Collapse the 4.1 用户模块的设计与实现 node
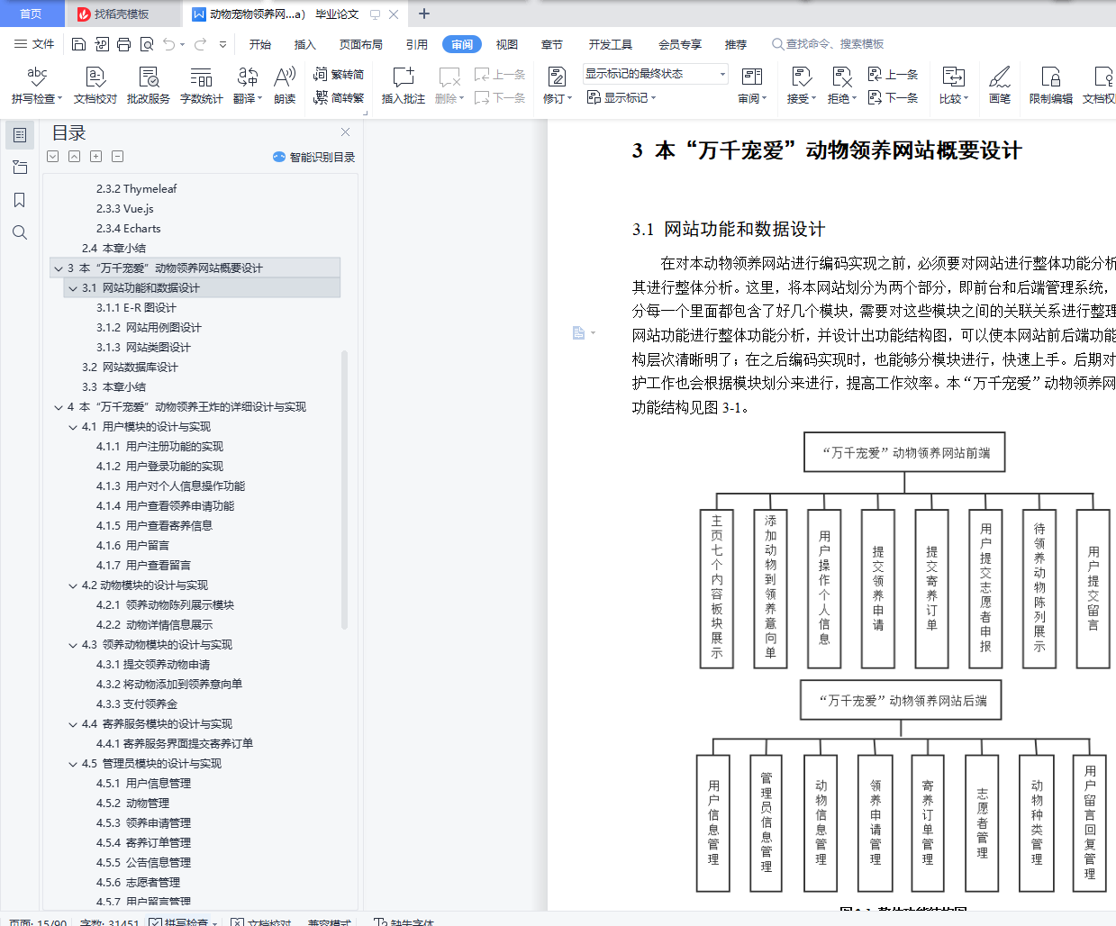This screenshot has height=926, width=1116. [x=73, y=427]
